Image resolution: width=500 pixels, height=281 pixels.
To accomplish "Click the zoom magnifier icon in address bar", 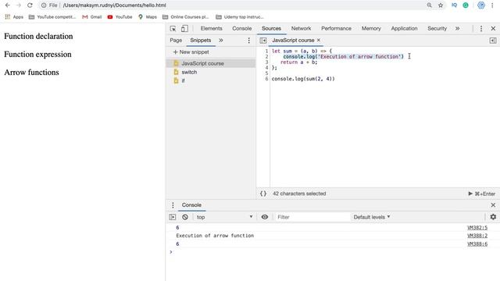I will coord(429,5).
